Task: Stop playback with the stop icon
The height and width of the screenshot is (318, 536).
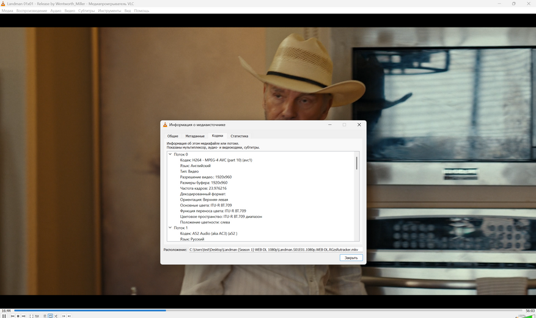Action: [x=18, y=316]
